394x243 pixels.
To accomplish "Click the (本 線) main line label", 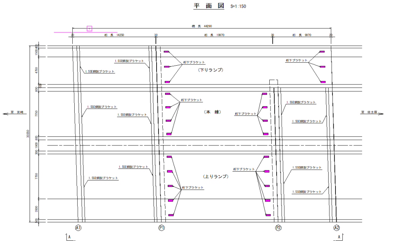I will click(212, 112).
